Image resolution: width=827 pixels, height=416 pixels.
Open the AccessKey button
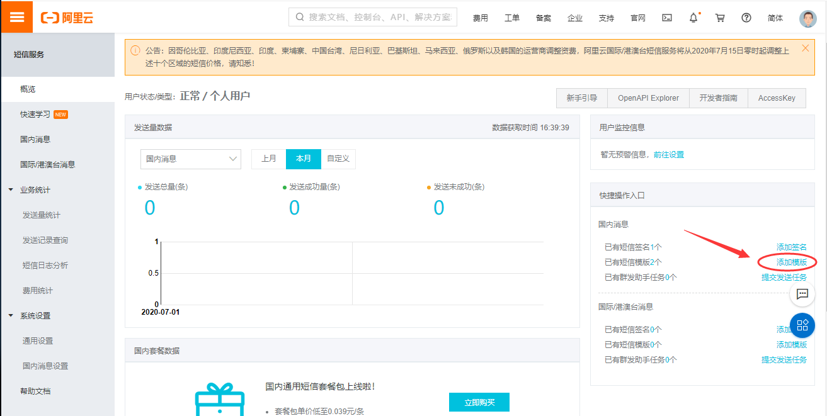pos(777,98)
